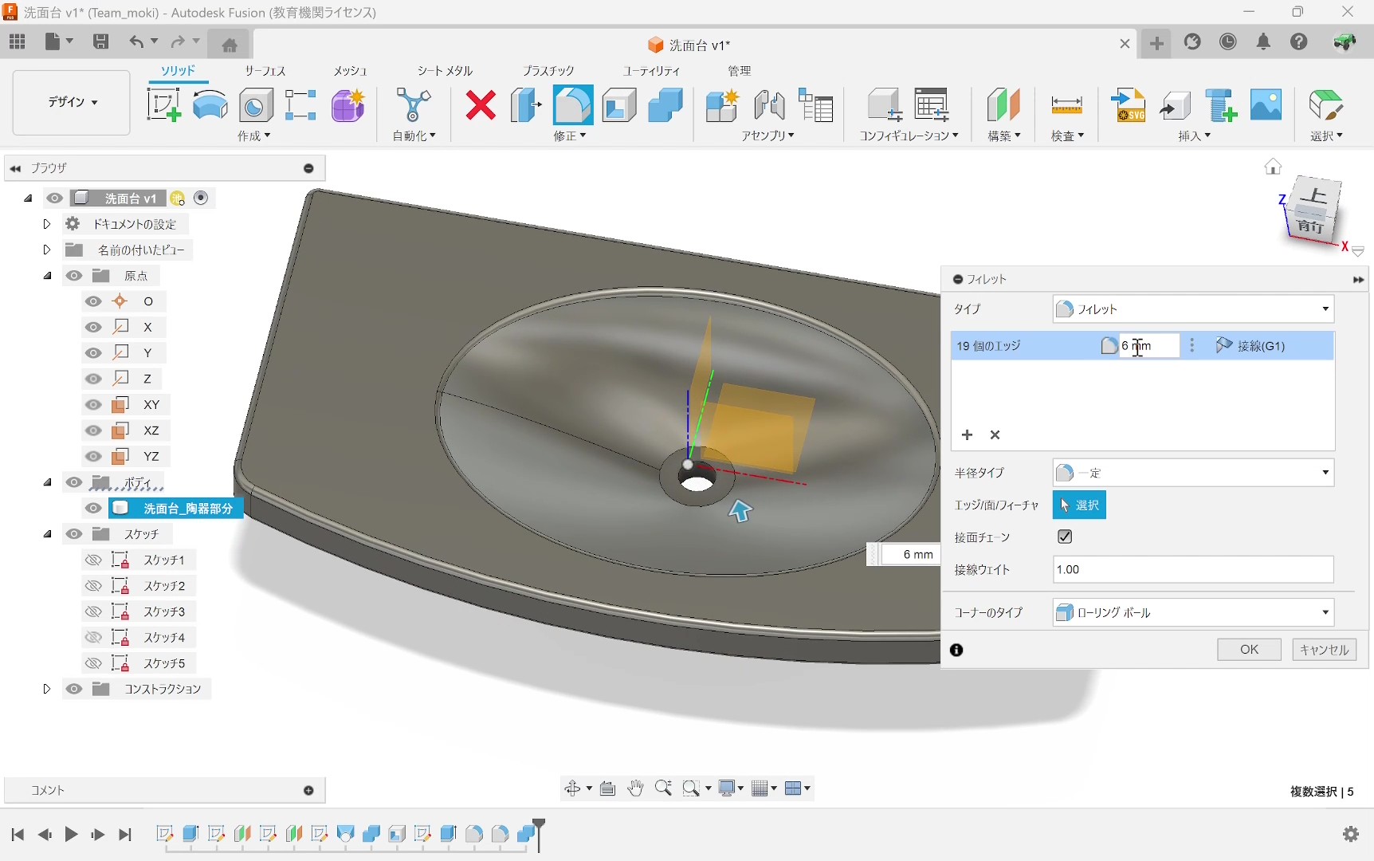Click the Create Form purple icon
The height and width of the screenshot is (861, 1374).
coord(348,105)
